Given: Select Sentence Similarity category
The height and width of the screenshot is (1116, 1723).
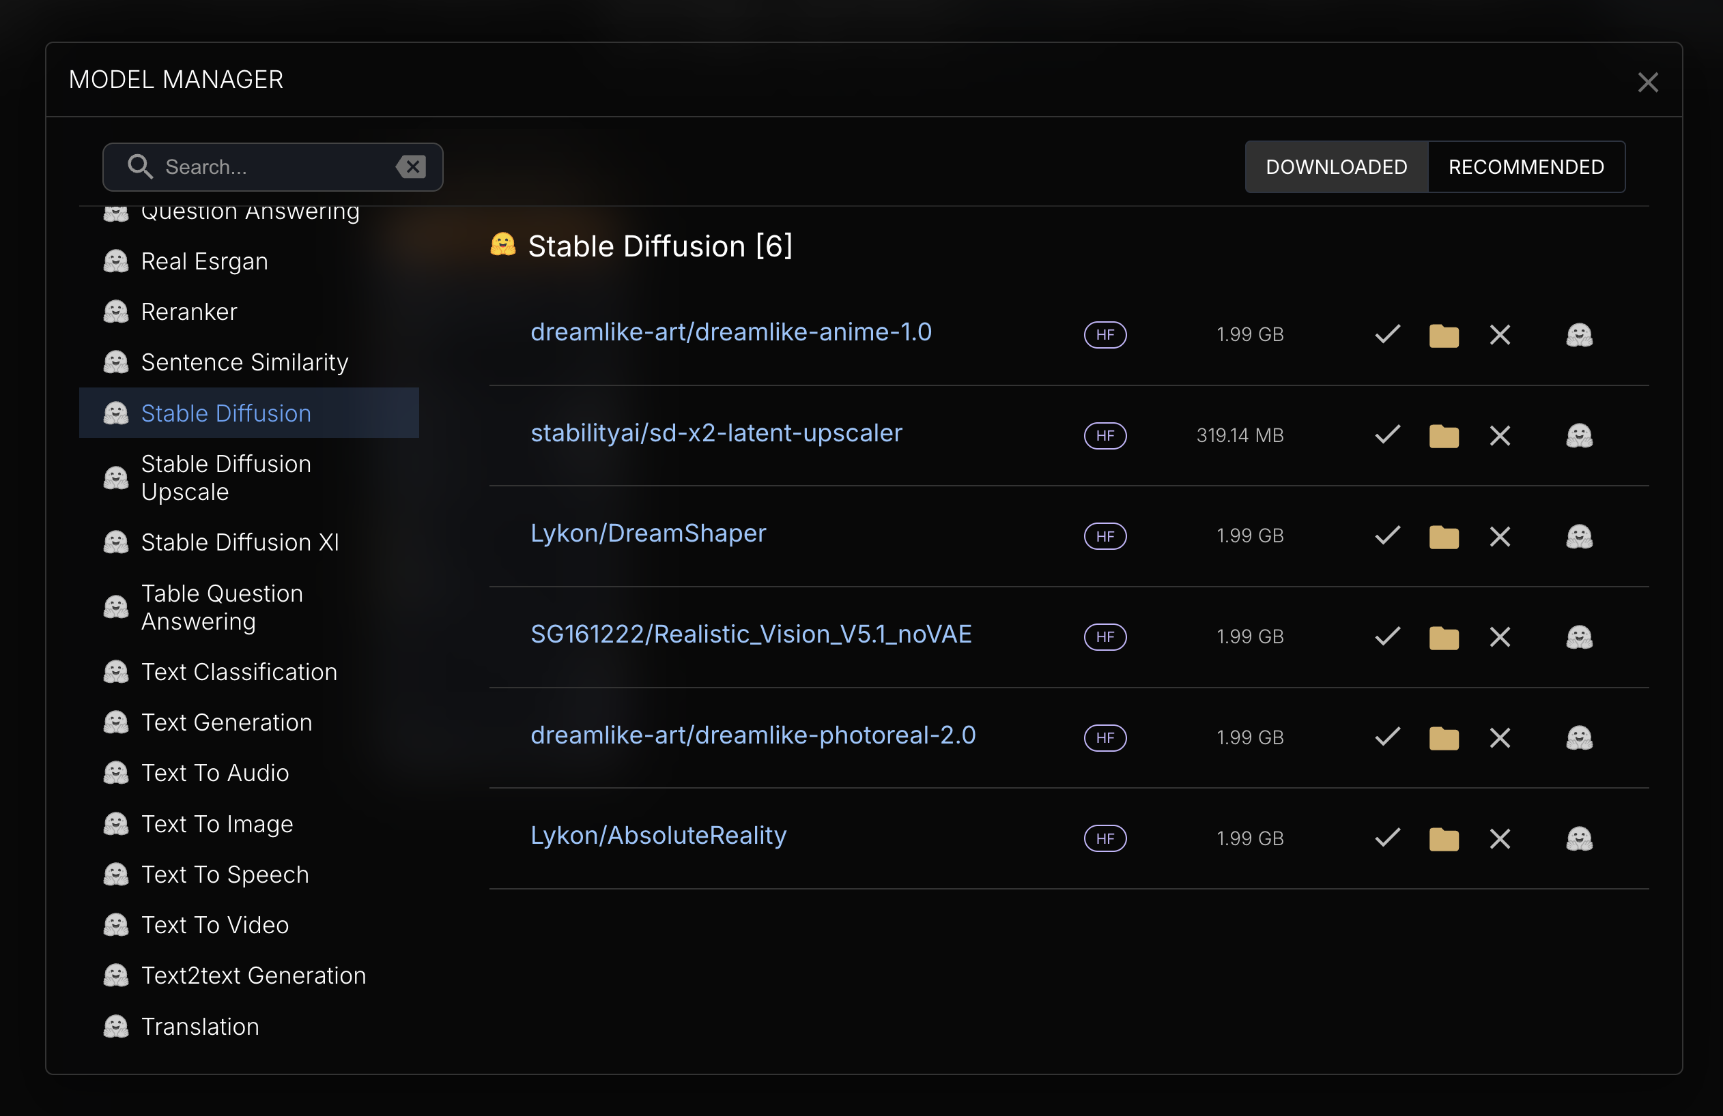Looking at the screenshot, I should click(x=249, y=362).
